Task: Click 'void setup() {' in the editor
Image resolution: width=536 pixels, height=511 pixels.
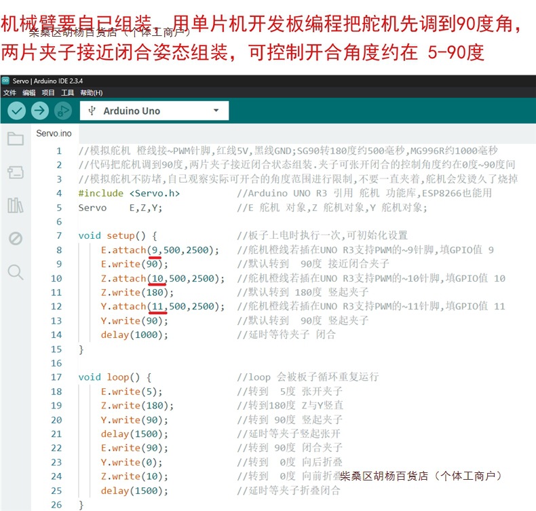Action: point(117,235)
